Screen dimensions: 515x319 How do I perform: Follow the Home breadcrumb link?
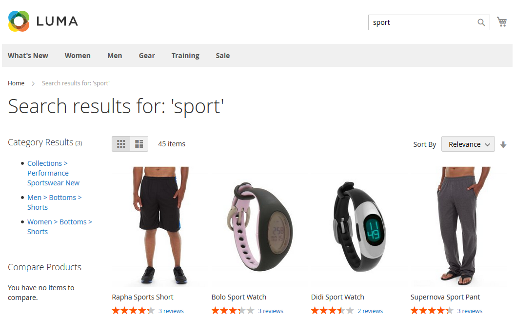16,83
